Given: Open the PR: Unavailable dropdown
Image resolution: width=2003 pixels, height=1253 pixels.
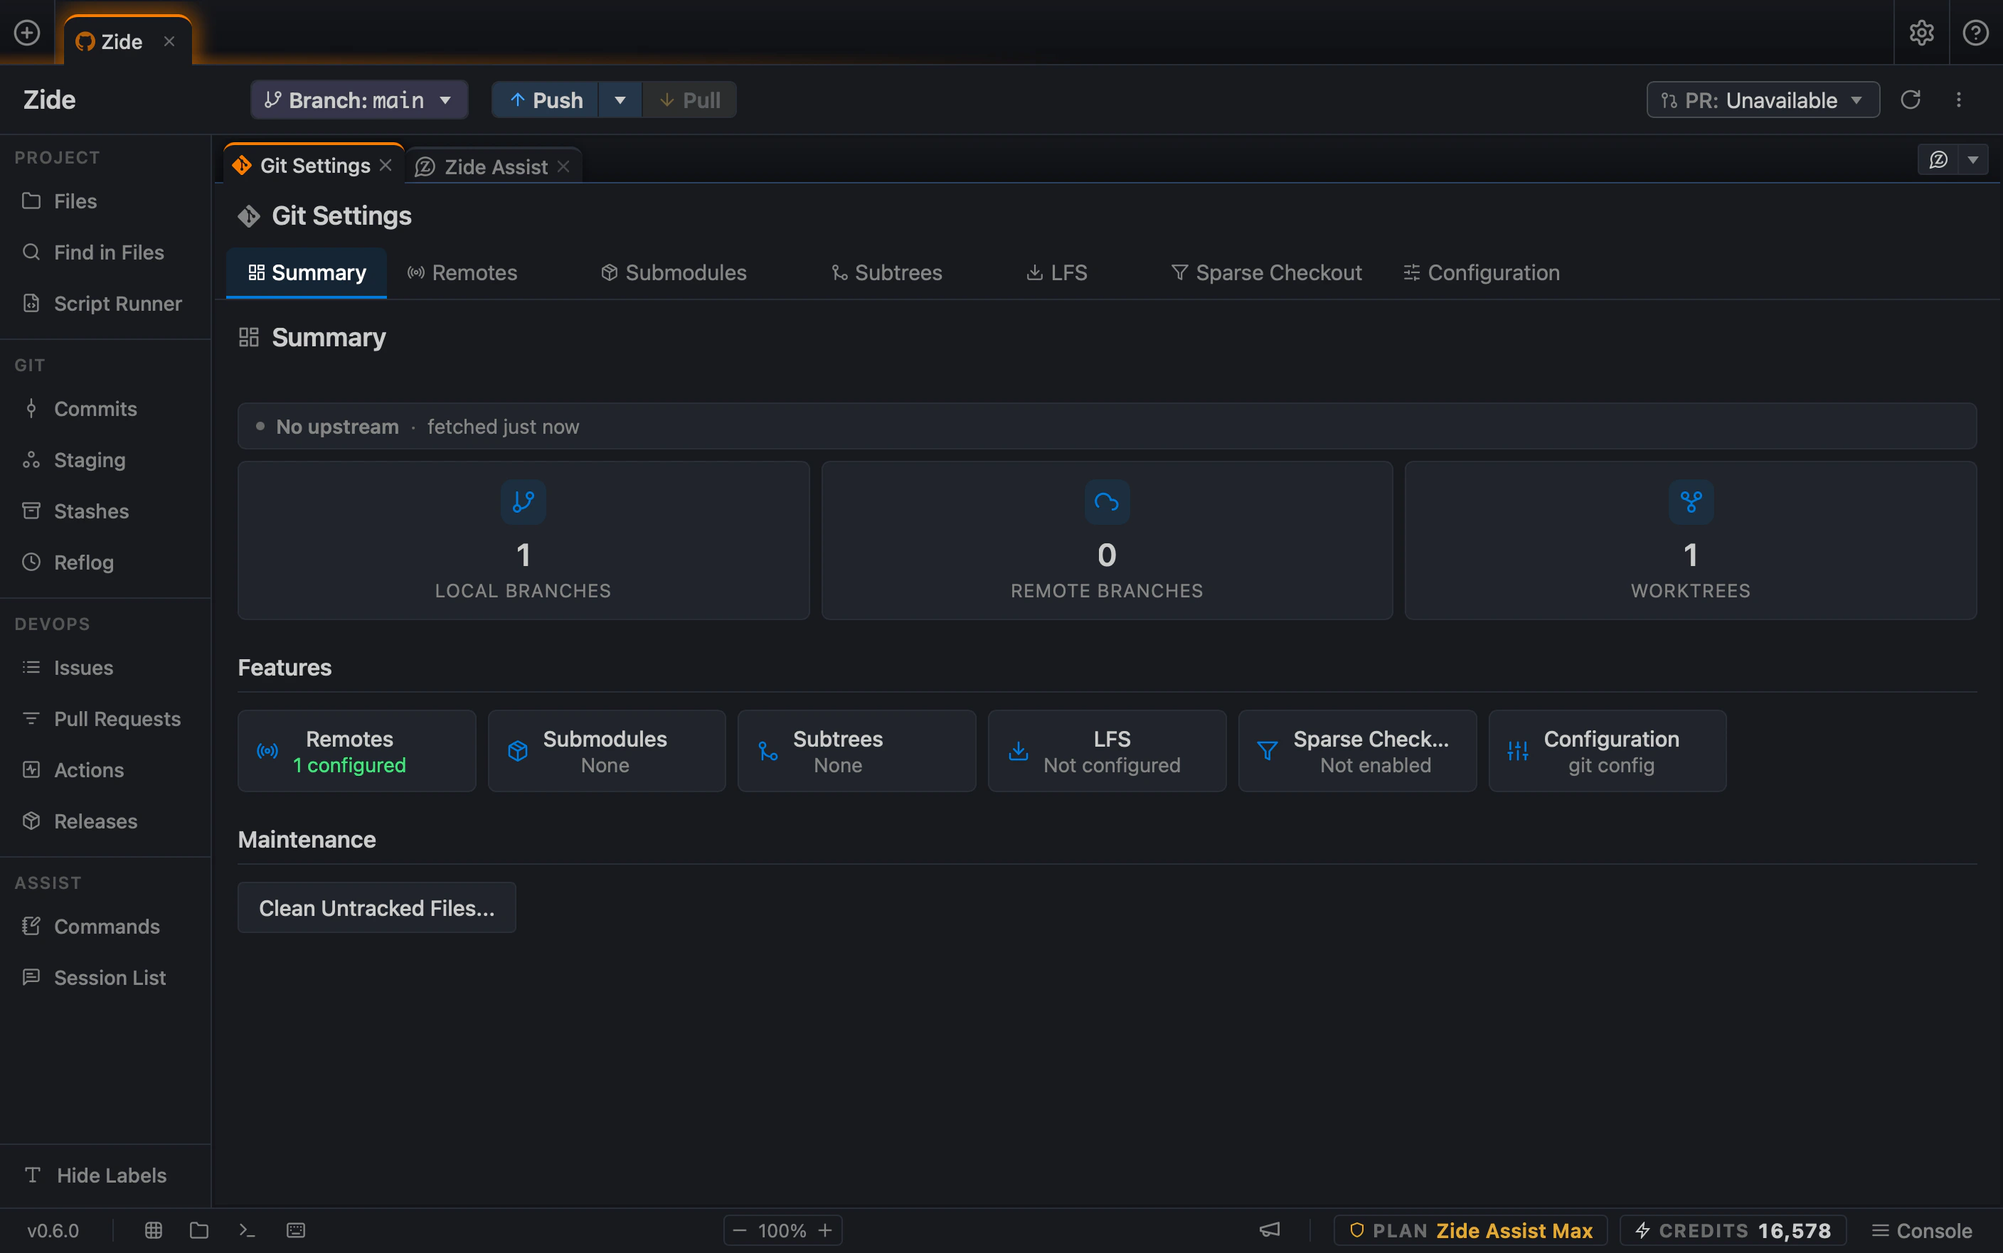Looking at the screenshot, I should pos(1763,100).
